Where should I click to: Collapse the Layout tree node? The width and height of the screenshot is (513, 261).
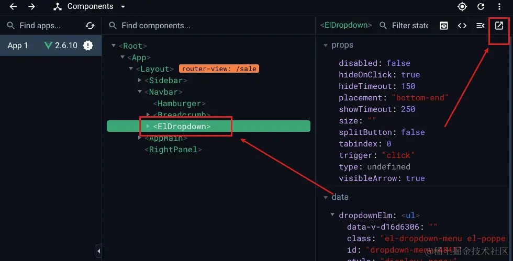(x=131, y=69)
